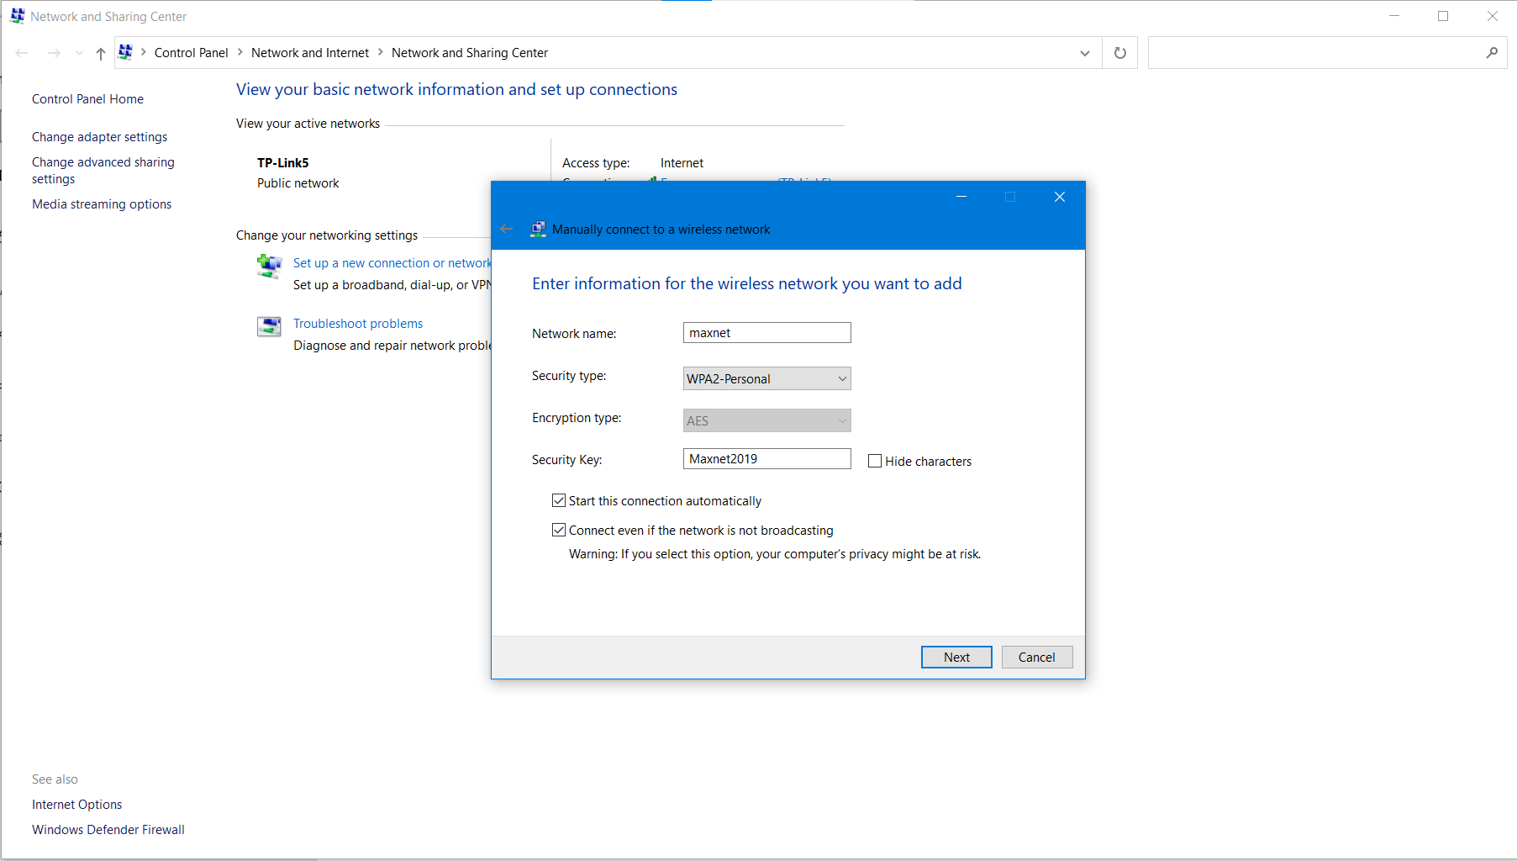1517x861 pixels.
Task: Cancel the wireless network wizard
Action: [x=1037, y=658]
